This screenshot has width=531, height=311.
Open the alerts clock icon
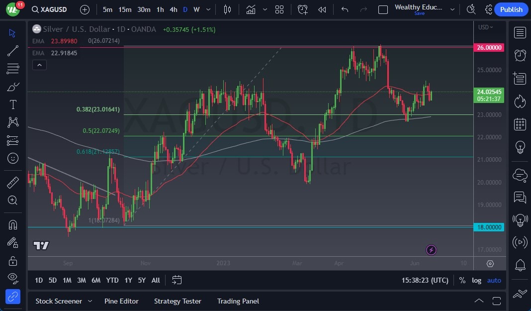coord(520,55)
